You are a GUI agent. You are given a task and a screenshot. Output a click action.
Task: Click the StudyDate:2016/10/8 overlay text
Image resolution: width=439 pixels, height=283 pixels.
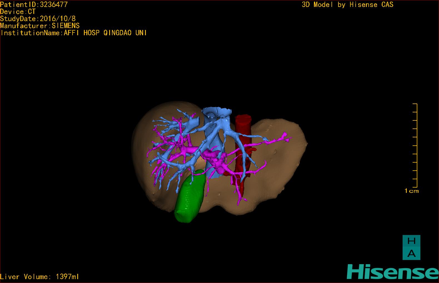coord(38,19)
